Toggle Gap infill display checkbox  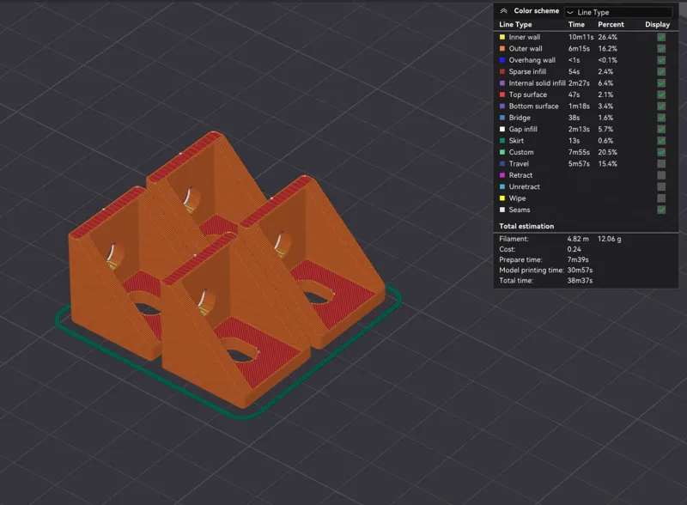(x=661, y=130)
